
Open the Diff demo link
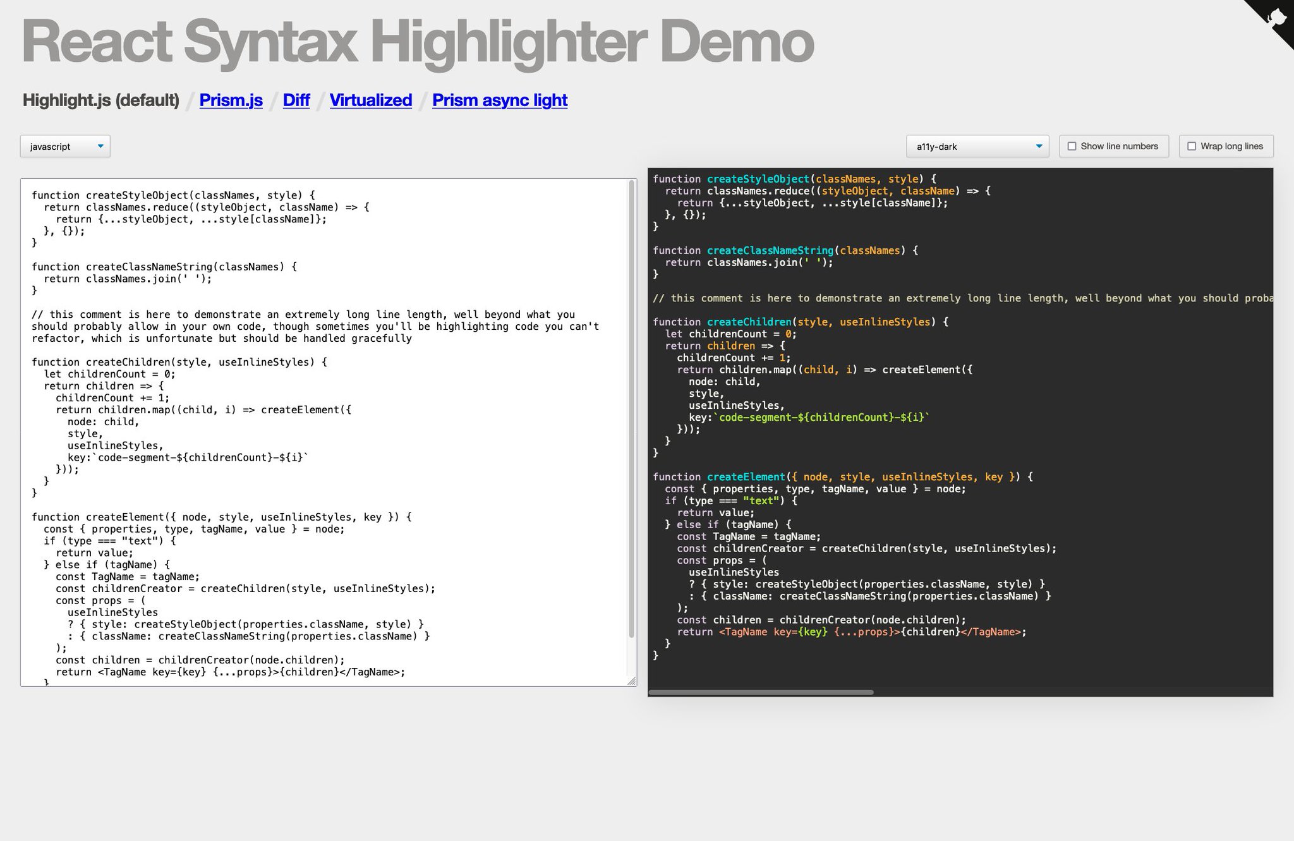point(296,100)
